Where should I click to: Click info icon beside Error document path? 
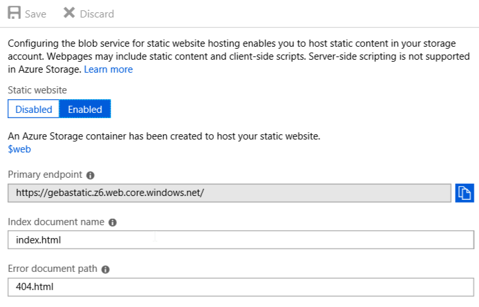[x=106, y=269]
